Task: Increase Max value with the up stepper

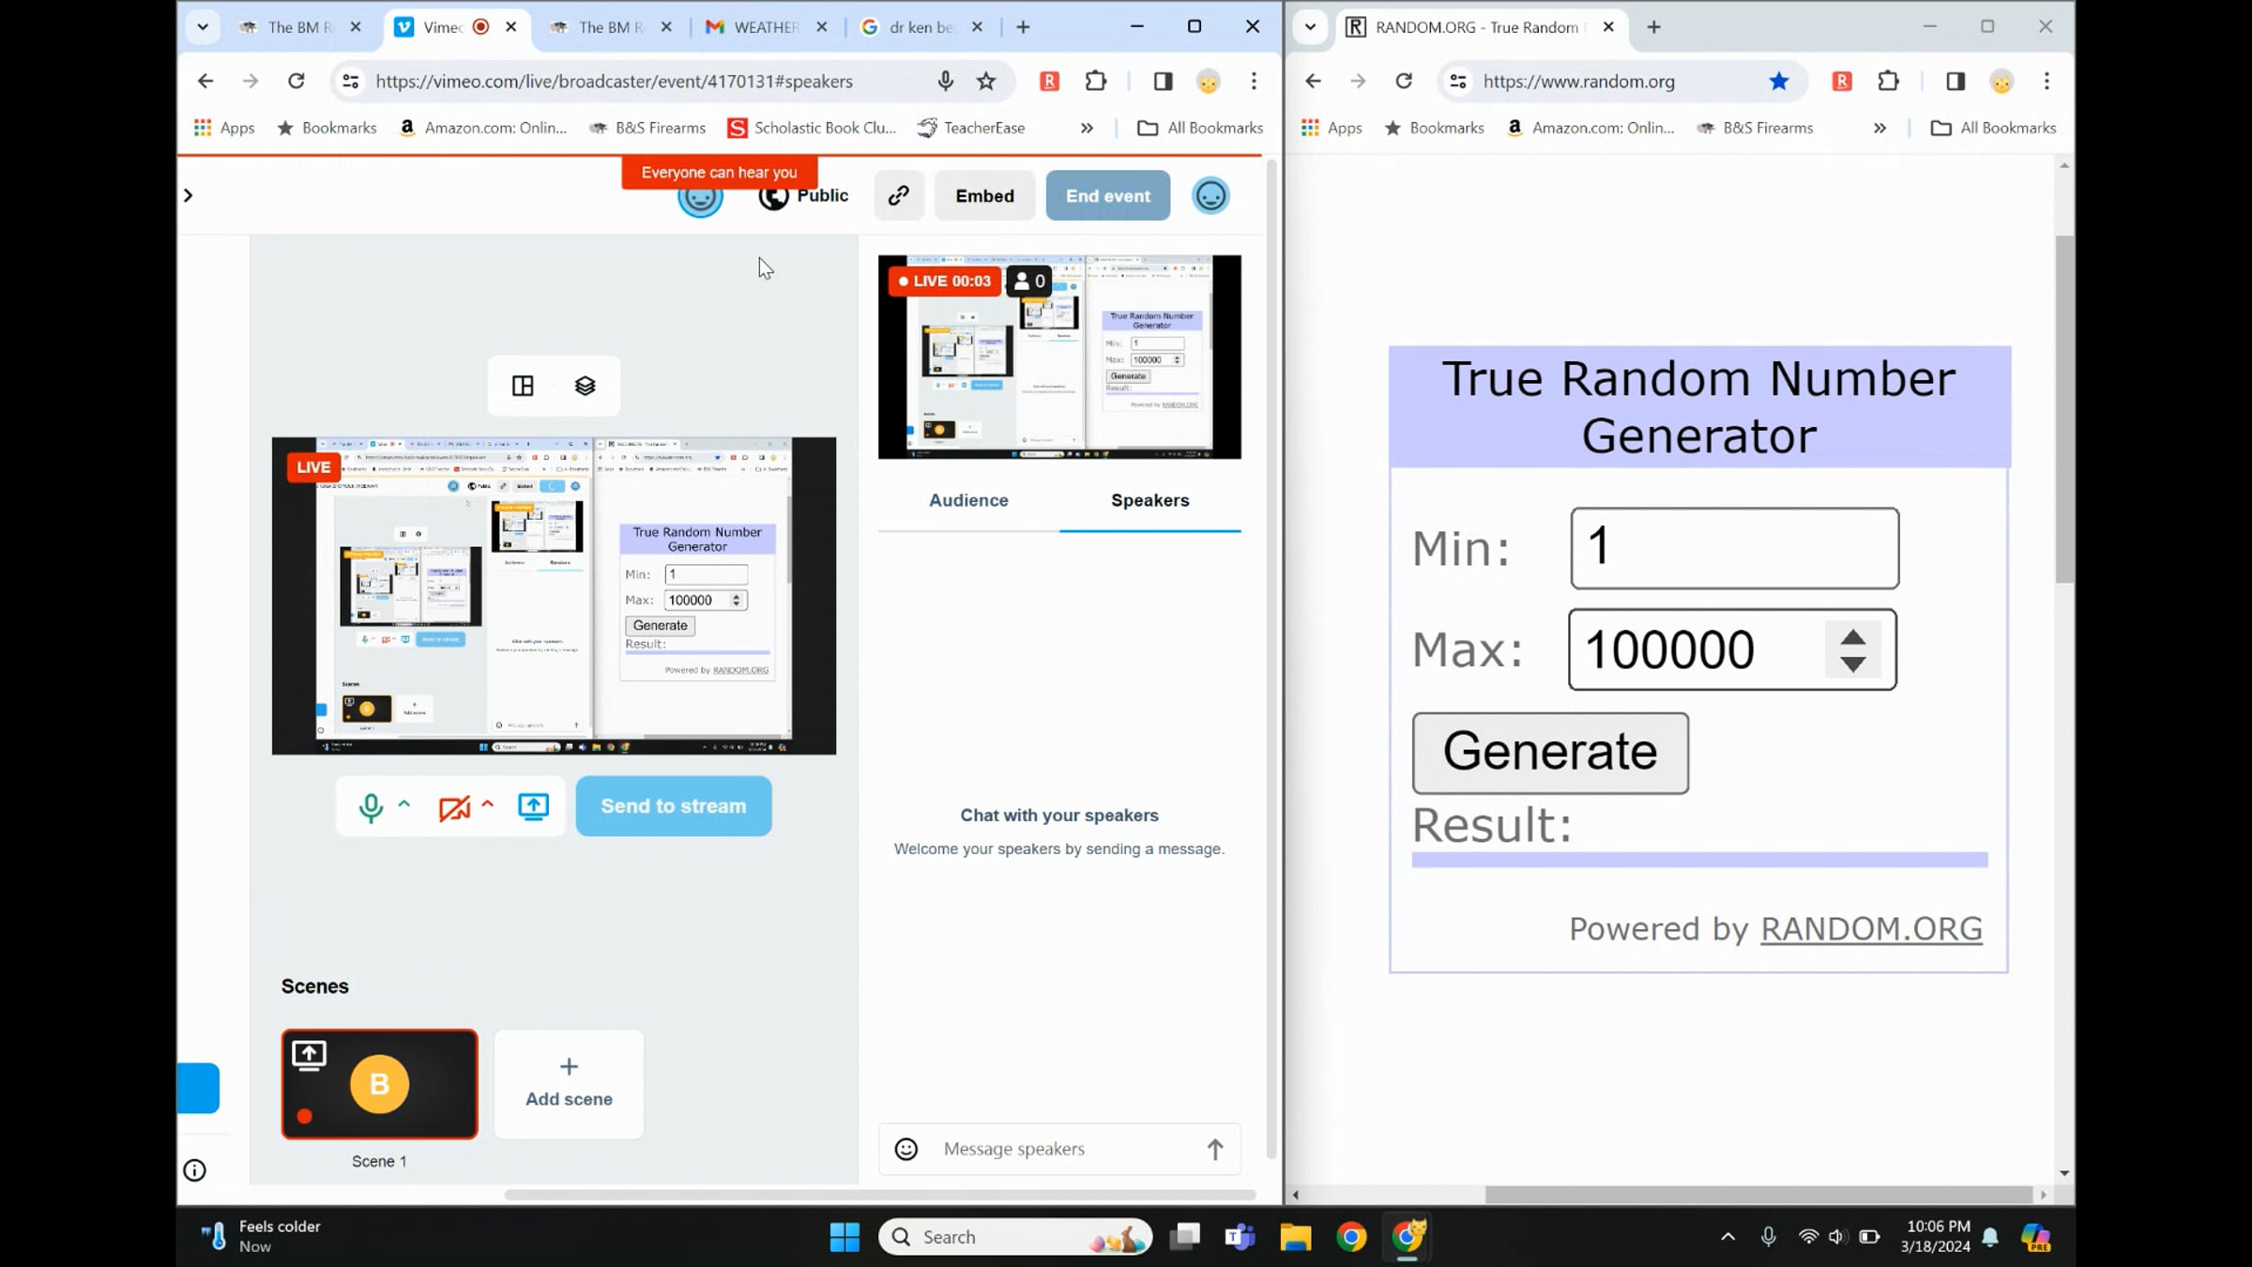Action: click(1851, 638)
